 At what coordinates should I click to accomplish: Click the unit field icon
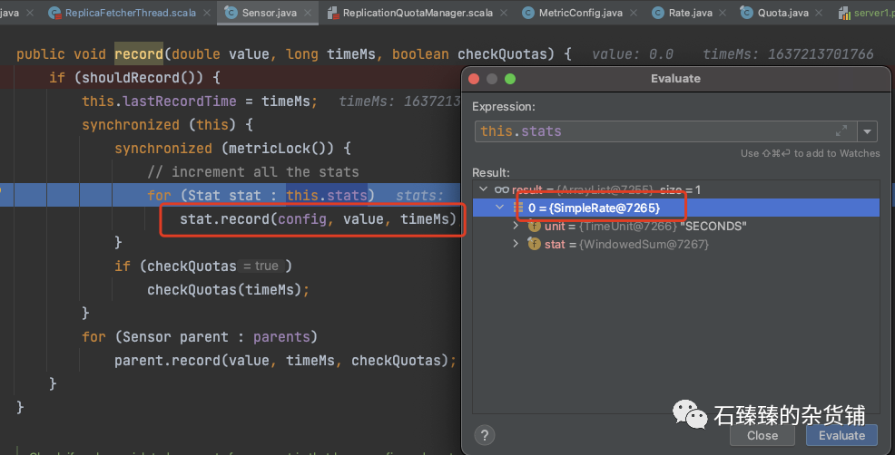coord(534,226)
